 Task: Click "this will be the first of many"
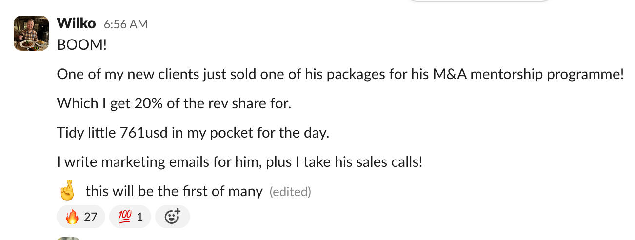coord(174,191)
